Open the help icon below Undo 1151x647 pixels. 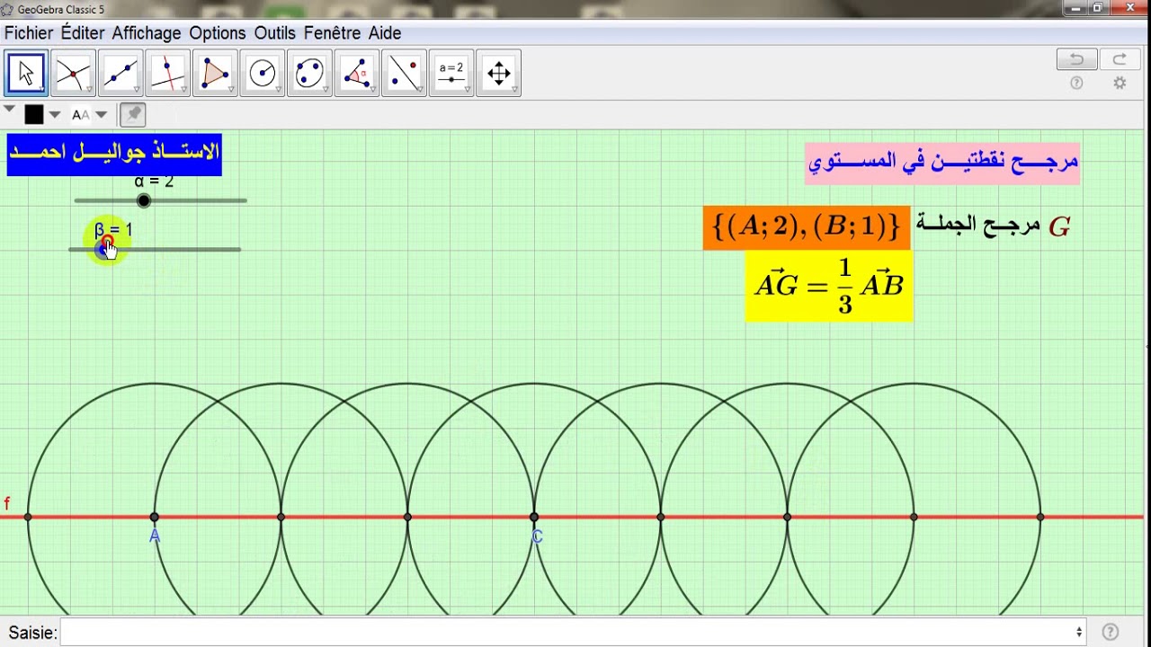(1076, 83)
